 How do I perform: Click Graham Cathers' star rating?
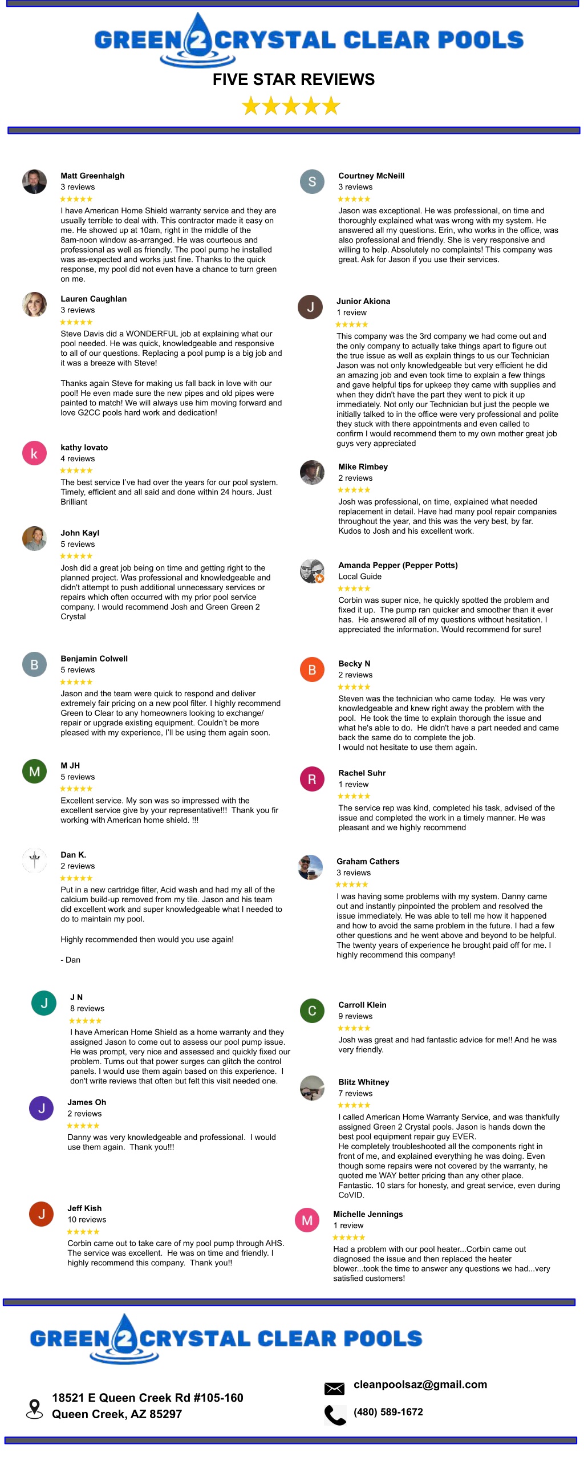point(351,884)
